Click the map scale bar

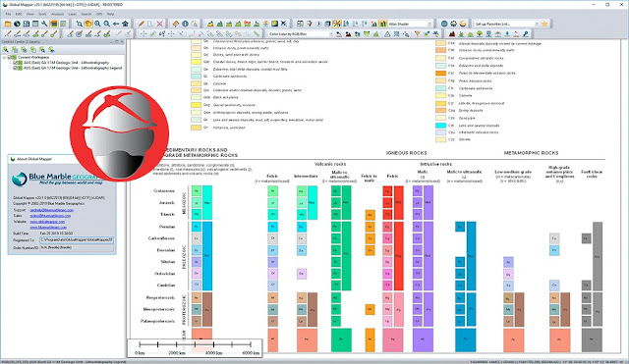click(196, 347)
